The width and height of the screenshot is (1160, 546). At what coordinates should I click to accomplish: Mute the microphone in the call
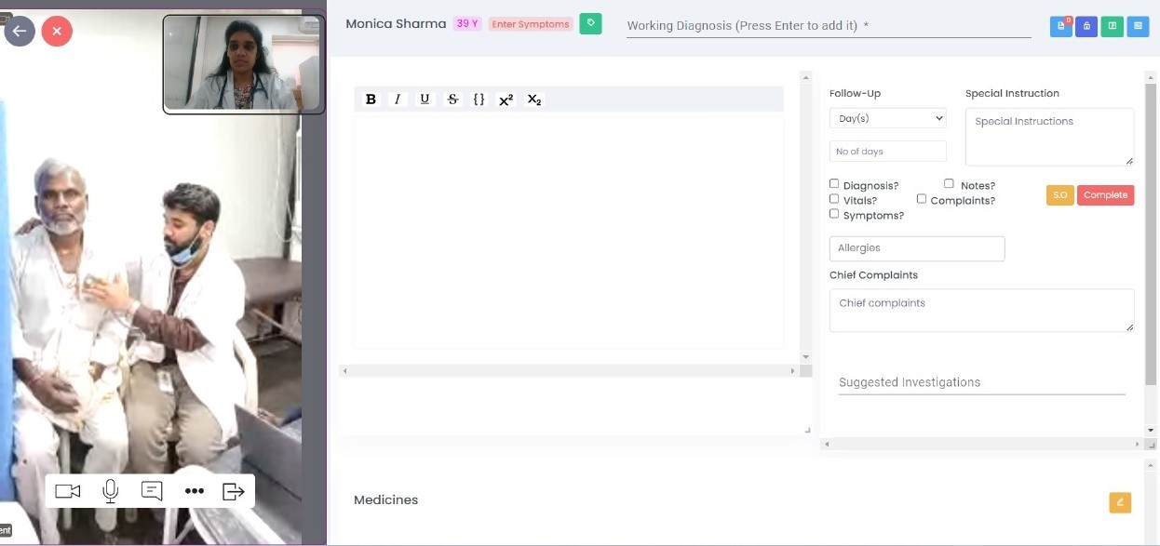tap(111, 491)
